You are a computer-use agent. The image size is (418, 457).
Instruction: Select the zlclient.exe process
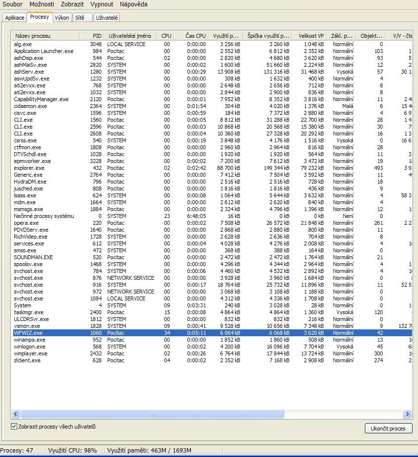[212, 360]
